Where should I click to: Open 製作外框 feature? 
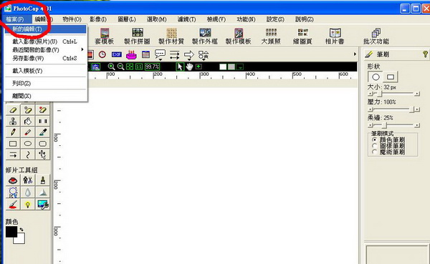[x=205, y=36]
